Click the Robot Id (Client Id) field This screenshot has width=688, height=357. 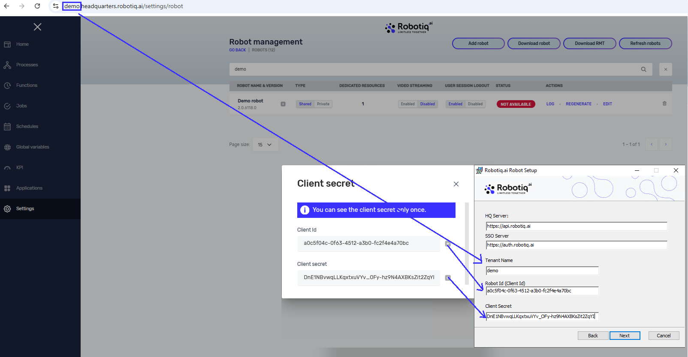(x=542, y=291)
